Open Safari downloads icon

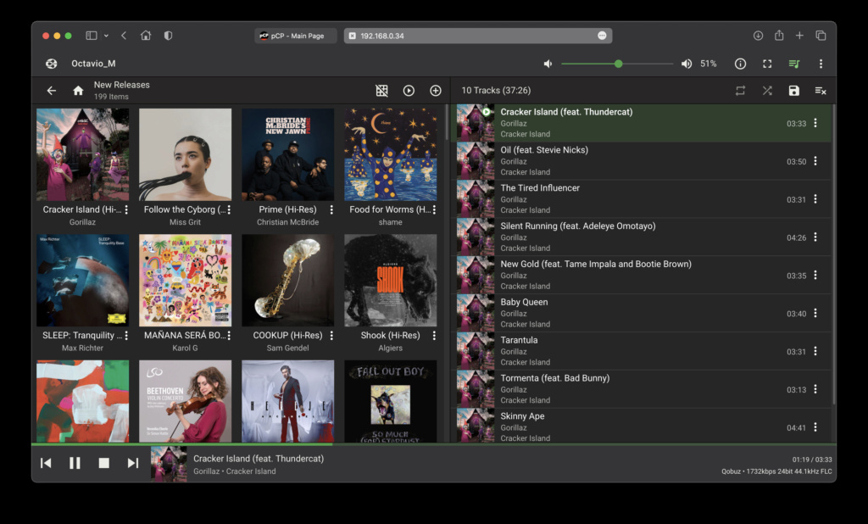pyautogui.click(x=758, y=36)
